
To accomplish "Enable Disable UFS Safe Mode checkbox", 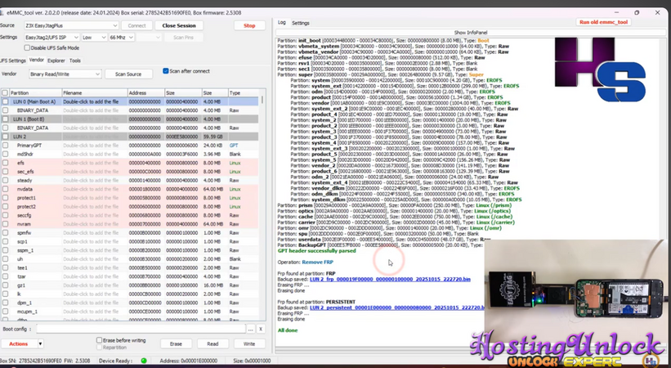I will coord(25,48).
